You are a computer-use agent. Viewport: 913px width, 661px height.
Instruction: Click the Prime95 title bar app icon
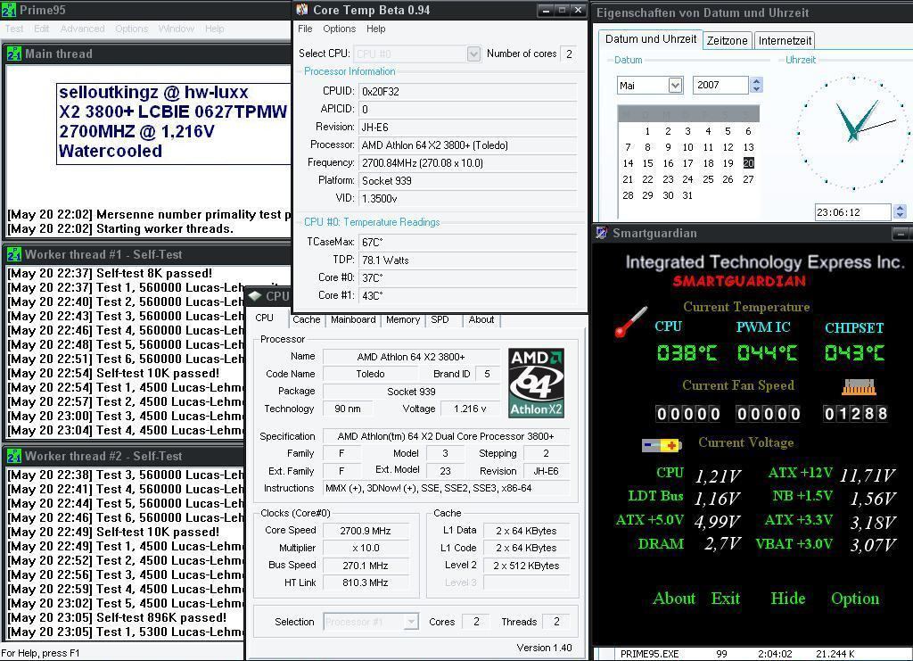(x=9, y=9)
